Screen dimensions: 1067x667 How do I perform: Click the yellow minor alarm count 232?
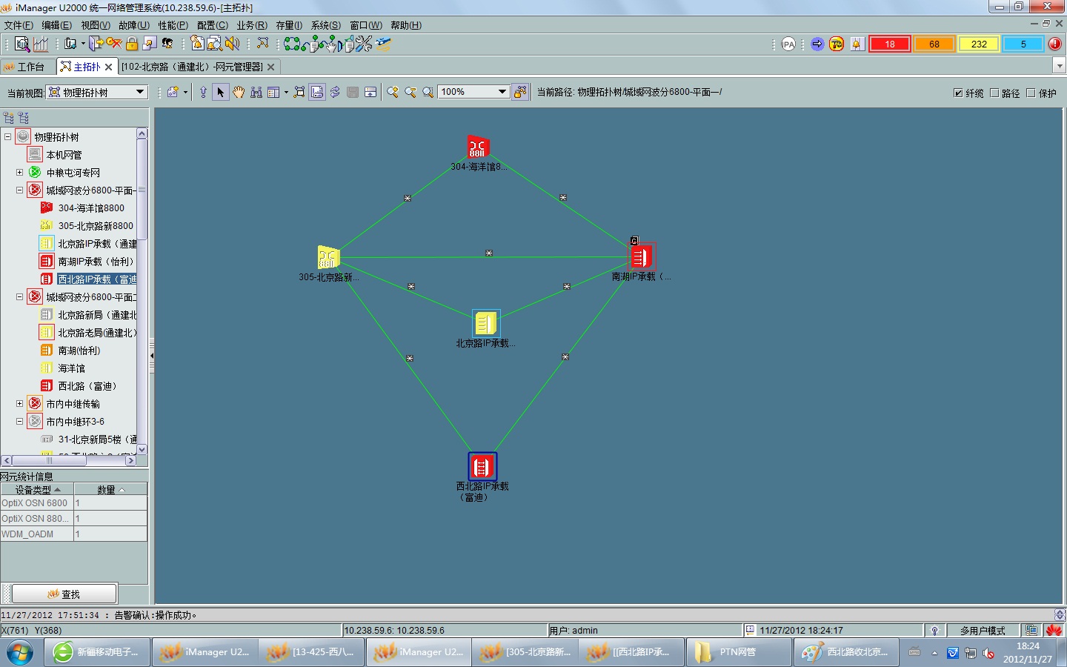point(979,44)
